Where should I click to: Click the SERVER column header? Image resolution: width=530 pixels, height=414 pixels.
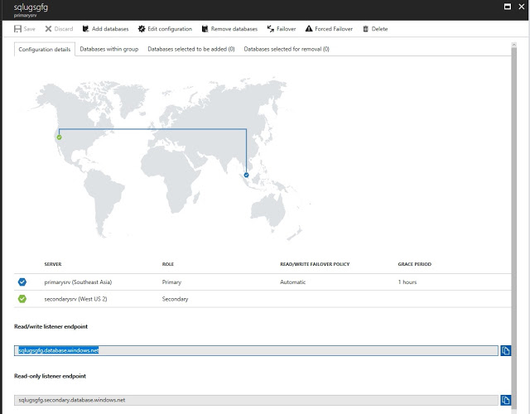(53, 264)
